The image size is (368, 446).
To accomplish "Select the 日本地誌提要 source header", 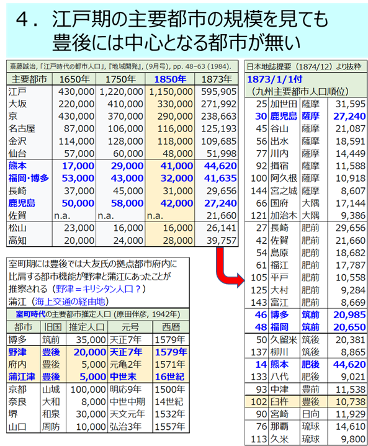I will click(303, 66).
